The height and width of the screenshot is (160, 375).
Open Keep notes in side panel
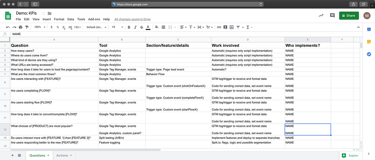point(369,42)
